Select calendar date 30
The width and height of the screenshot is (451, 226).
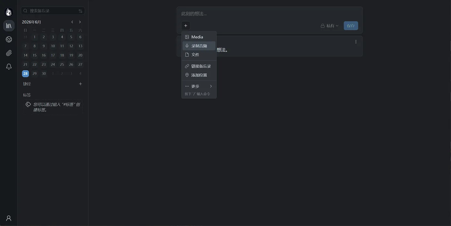[x=44, y=74]
